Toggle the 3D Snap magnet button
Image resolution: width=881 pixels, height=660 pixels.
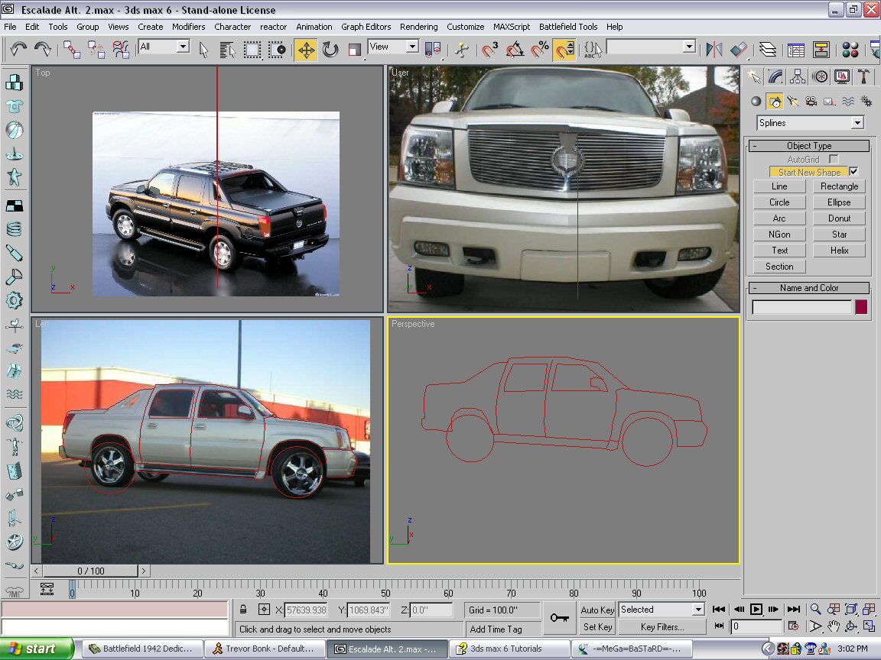[489, 50]
